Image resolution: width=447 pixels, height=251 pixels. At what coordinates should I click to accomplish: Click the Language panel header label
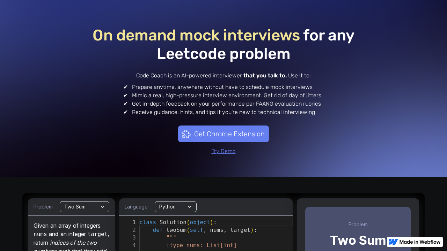pos(136,207)
